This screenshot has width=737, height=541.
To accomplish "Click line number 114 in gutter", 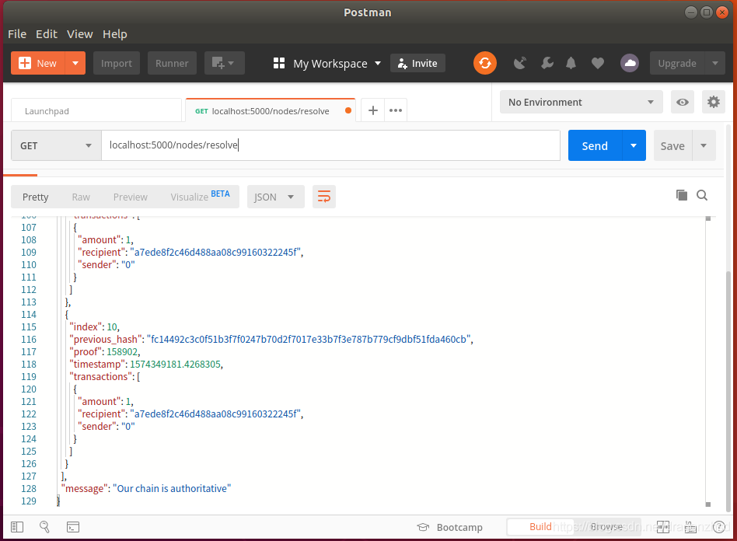I will click(x=28, y=314).
